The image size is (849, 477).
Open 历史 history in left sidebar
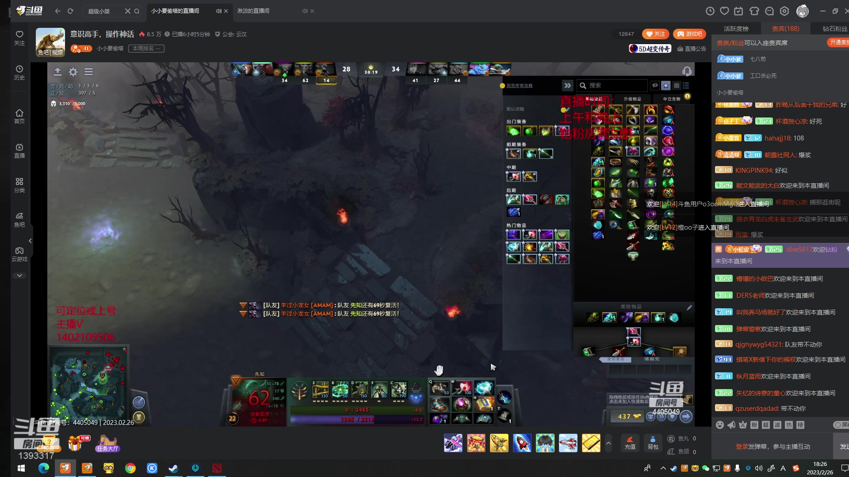(19, 73)
